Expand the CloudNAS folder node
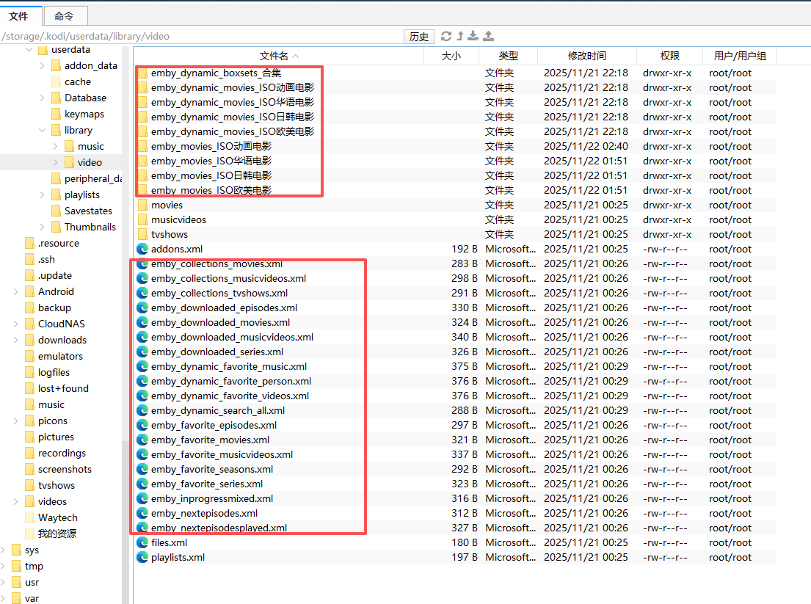This screenshot has width=811, height=604. (16, 324)
